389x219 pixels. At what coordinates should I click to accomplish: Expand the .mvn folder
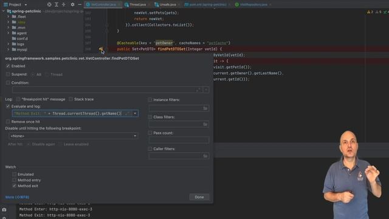pyautogui.click(x=8, y=27)
